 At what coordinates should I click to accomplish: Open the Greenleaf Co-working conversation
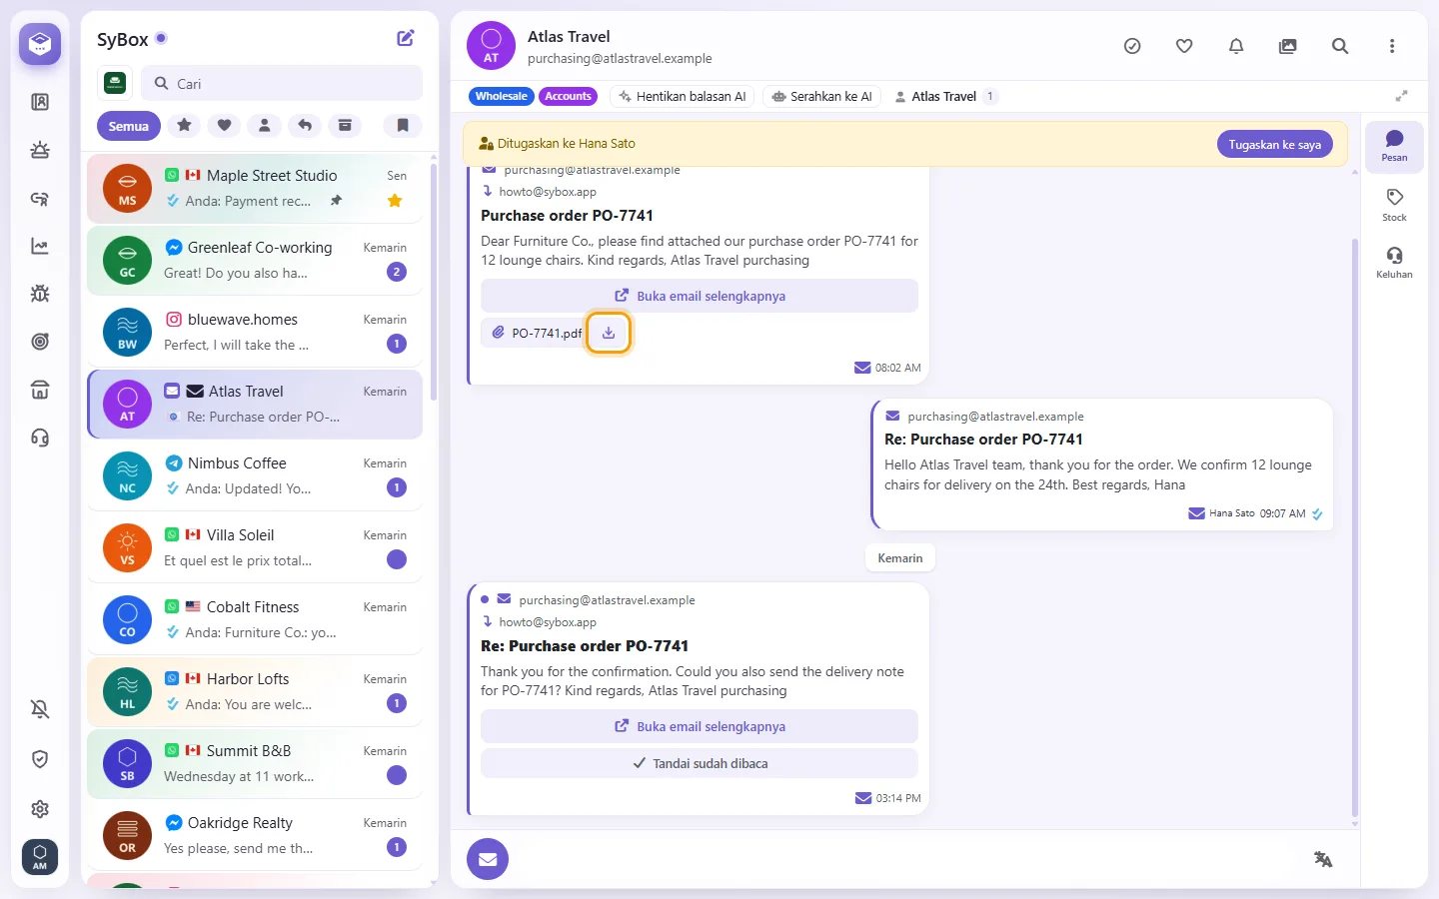tap(255, 260)
